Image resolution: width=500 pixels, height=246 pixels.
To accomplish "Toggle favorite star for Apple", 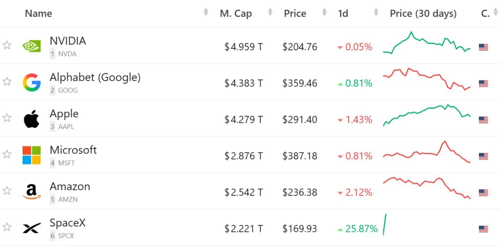I will 7,118.
